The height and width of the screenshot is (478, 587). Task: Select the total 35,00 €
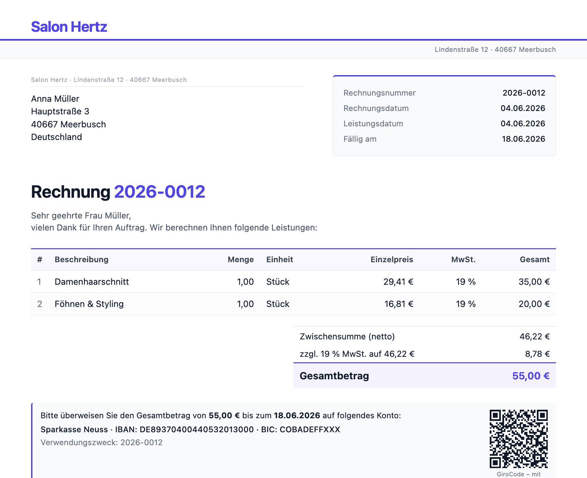[534, 282]
